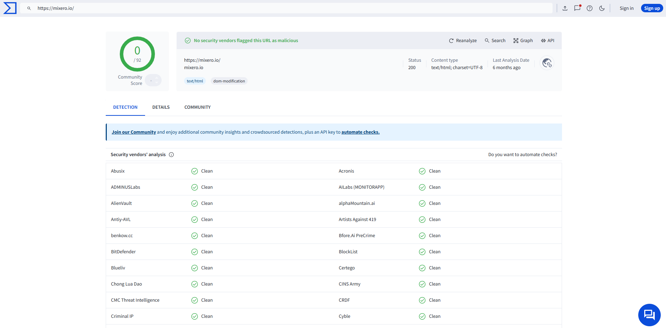Click the Search action in the summary header

point(495,41)
